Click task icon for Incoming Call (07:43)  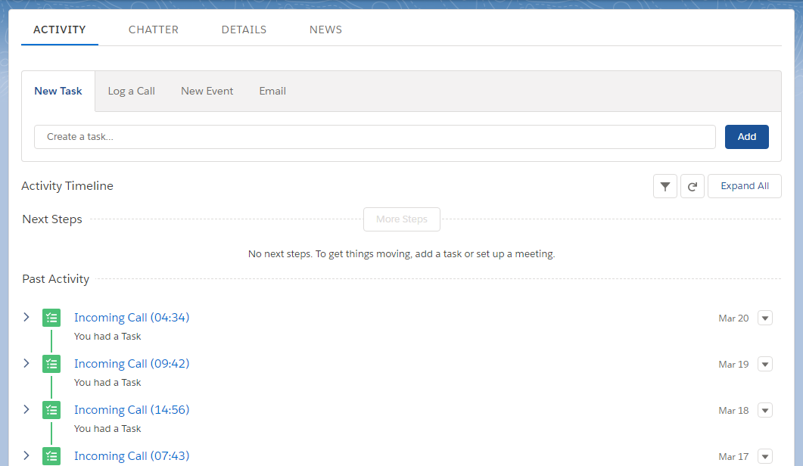coord(51,455)
